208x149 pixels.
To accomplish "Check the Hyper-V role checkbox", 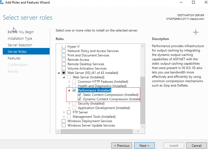I will coord(64,47).
